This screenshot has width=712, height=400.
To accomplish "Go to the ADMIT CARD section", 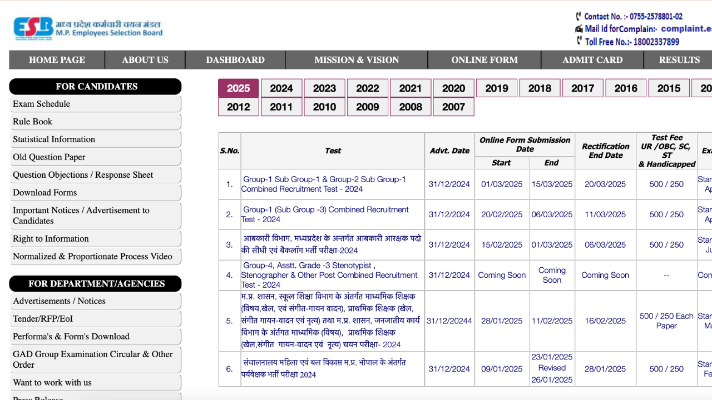I will 592,59.
